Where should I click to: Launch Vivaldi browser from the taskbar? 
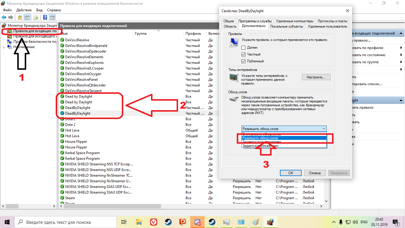point(153,222)
